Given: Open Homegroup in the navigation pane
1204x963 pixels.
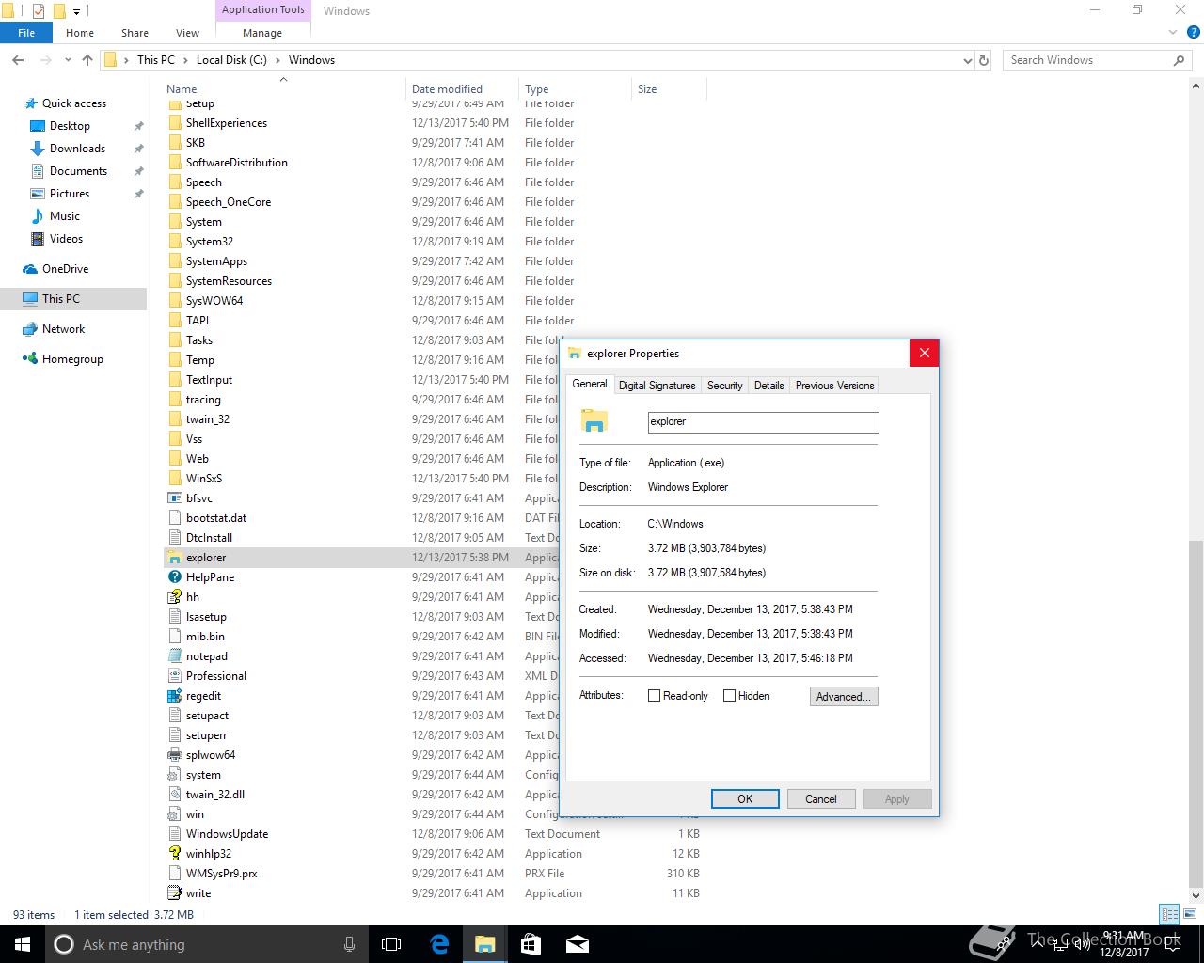Looking at the screenshot, I should (x=72, y=359).
